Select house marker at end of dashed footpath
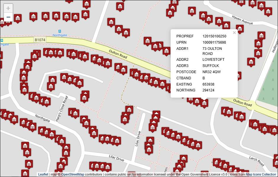 [129, 109]
